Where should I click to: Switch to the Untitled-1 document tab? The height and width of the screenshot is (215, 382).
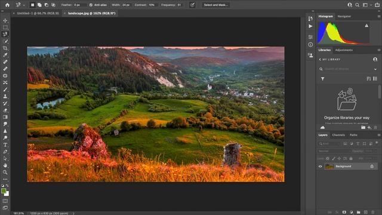click(x=38, y=13)
